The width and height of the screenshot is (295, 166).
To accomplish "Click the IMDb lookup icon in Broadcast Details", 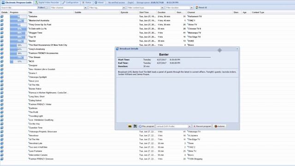I will 130,126.
